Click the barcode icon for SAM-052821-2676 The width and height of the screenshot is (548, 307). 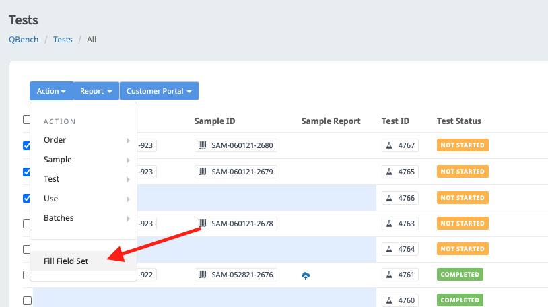click(202, 275)
